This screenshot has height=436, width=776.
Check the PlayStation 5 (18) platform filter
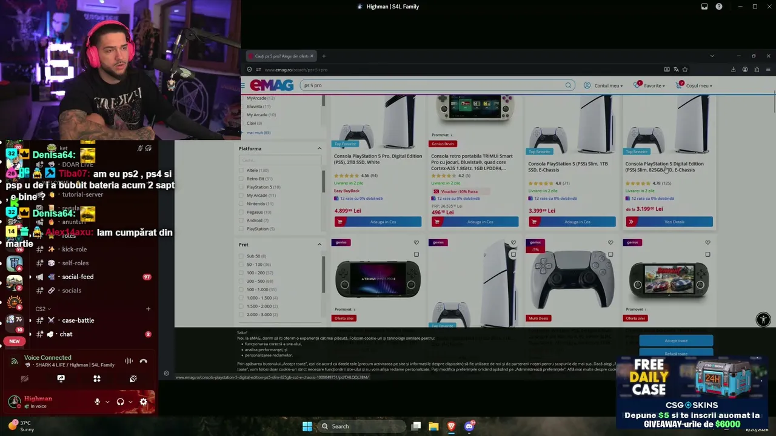(241, 187)
